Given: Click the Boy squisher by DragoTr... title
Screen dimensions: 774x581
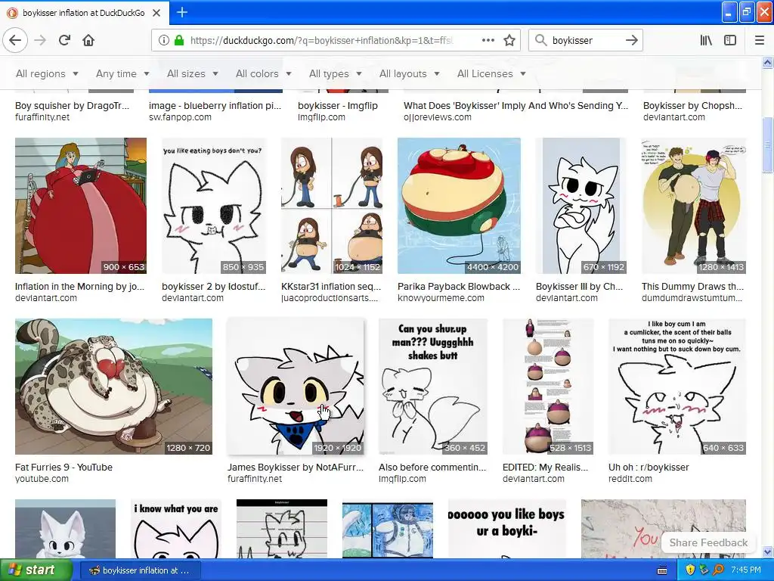Looking at the screenshot, I should pyautogui.click(x=72, y=106).
